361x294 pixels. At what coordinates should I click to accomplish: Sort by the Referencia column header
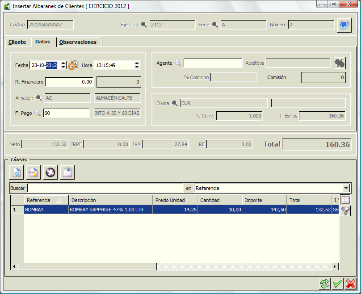tap(46, 200)
